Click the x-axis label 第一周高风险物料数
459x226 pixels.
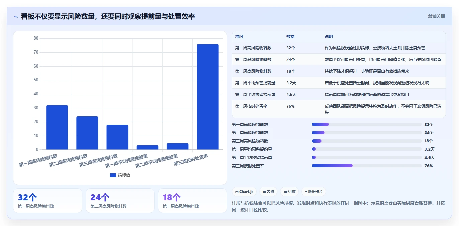coord(38,160)
